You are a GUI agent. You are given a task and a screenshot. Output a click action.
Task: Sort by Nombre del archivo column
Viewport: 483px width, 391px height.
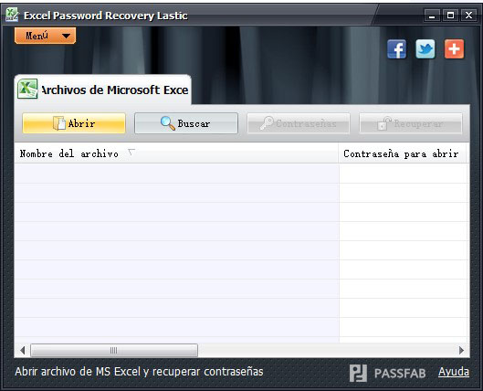[176, 153]
